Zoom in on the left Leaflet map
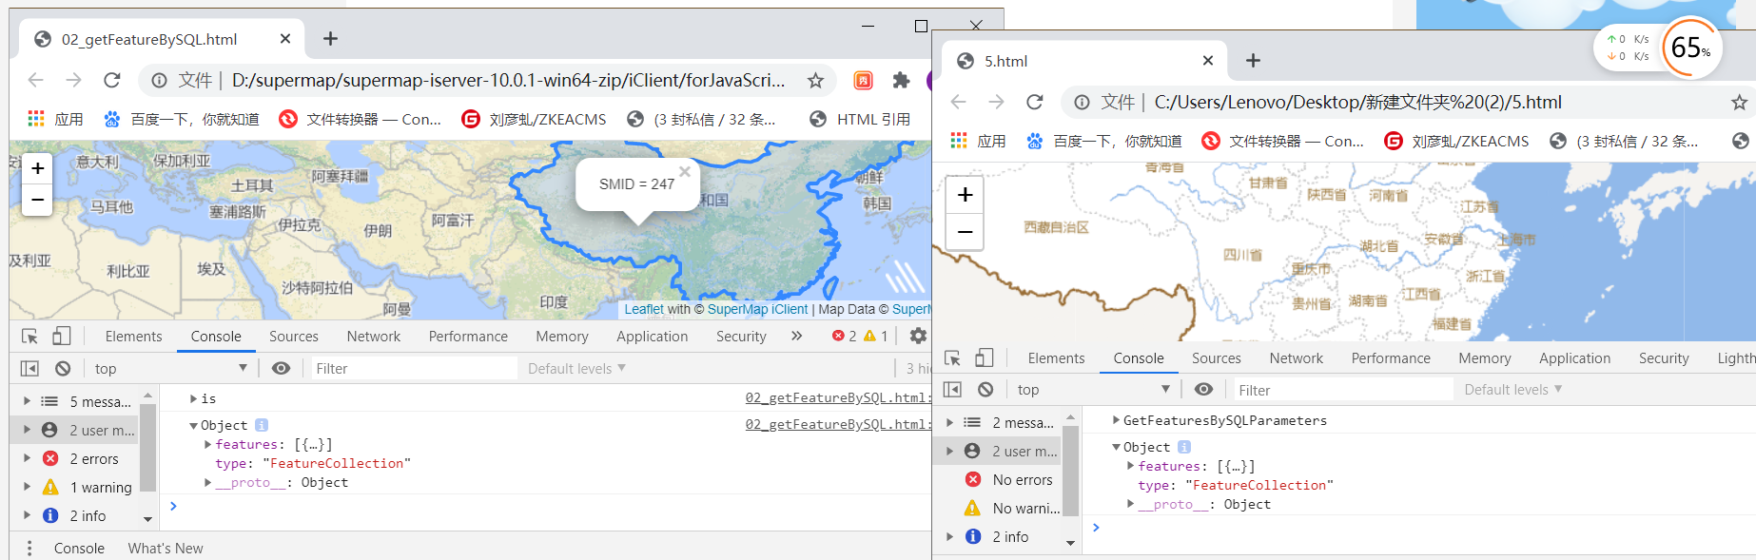Viewport: 1756px width, 560px height. tap(37, 168)
